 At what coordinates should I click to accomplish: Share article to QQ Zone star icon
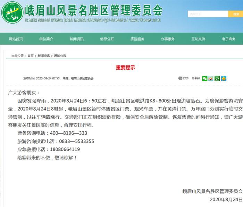coord(224,78)
